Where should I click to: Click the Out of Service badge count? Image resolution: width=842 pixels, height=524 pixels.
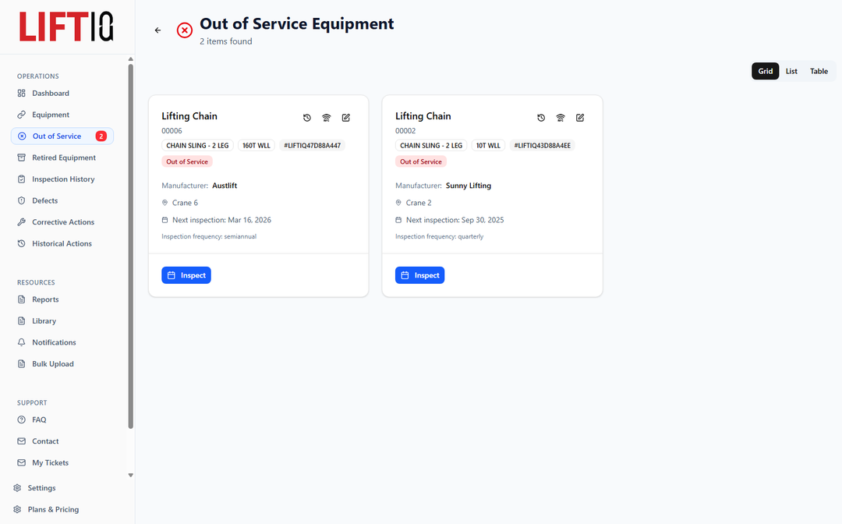[101, 136]
